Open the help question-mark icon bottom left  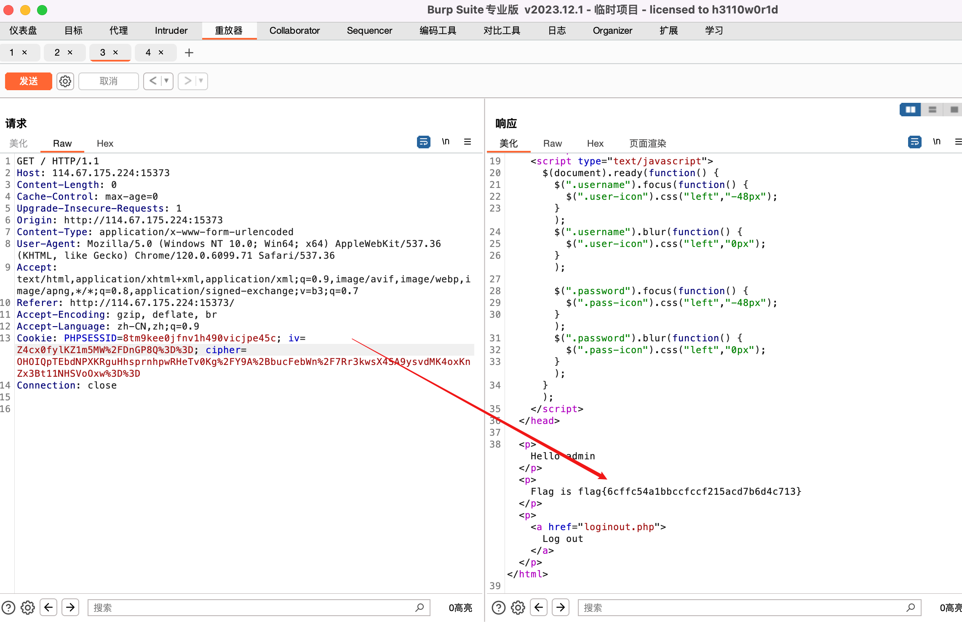tap(8, 607)
